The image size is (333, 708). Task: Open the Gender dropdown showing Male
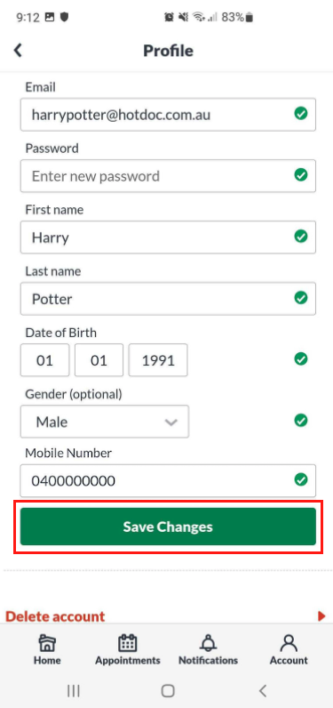(x=105, y=422)
